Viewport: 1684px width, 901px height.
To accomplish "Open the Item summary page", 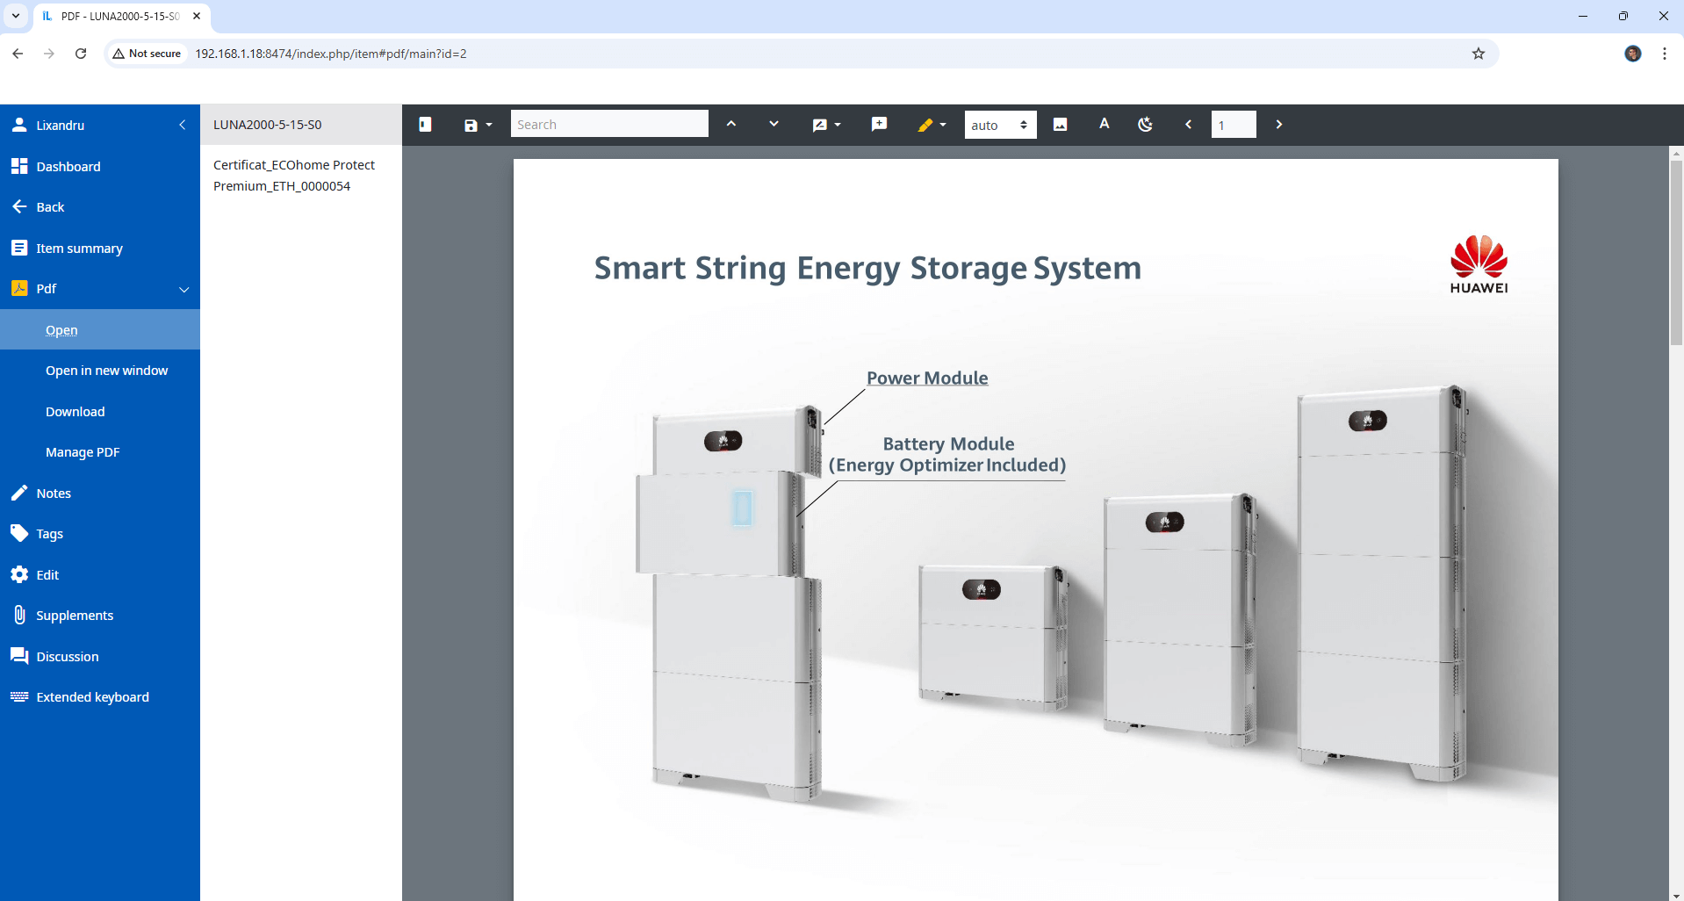I will click(x=100, y=249).
